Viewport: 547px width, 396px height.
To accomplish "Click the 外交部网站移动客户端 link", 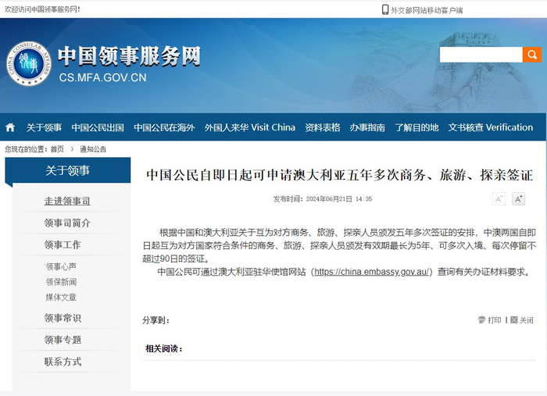I will pyautogui.click(x=427, y=10).
